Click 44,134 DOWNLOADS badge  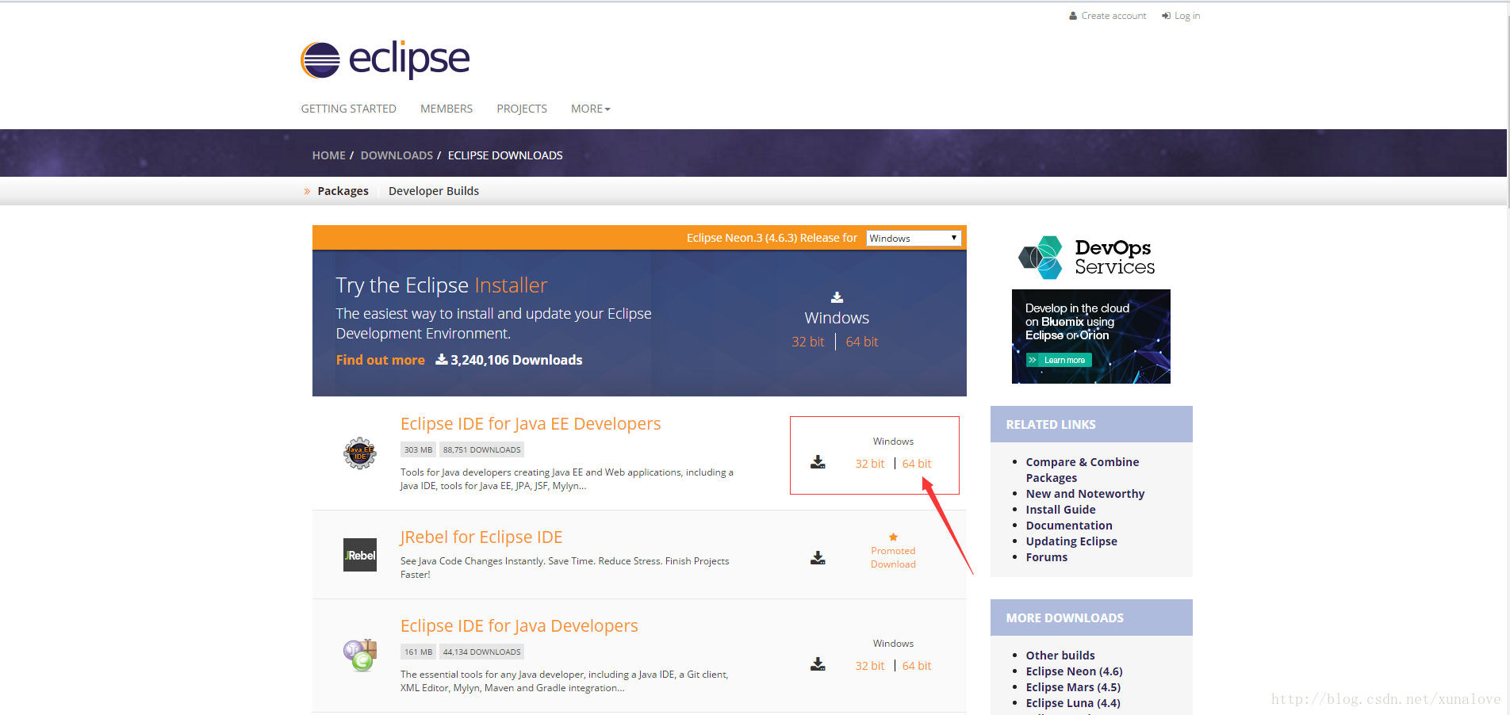point(482,652)
